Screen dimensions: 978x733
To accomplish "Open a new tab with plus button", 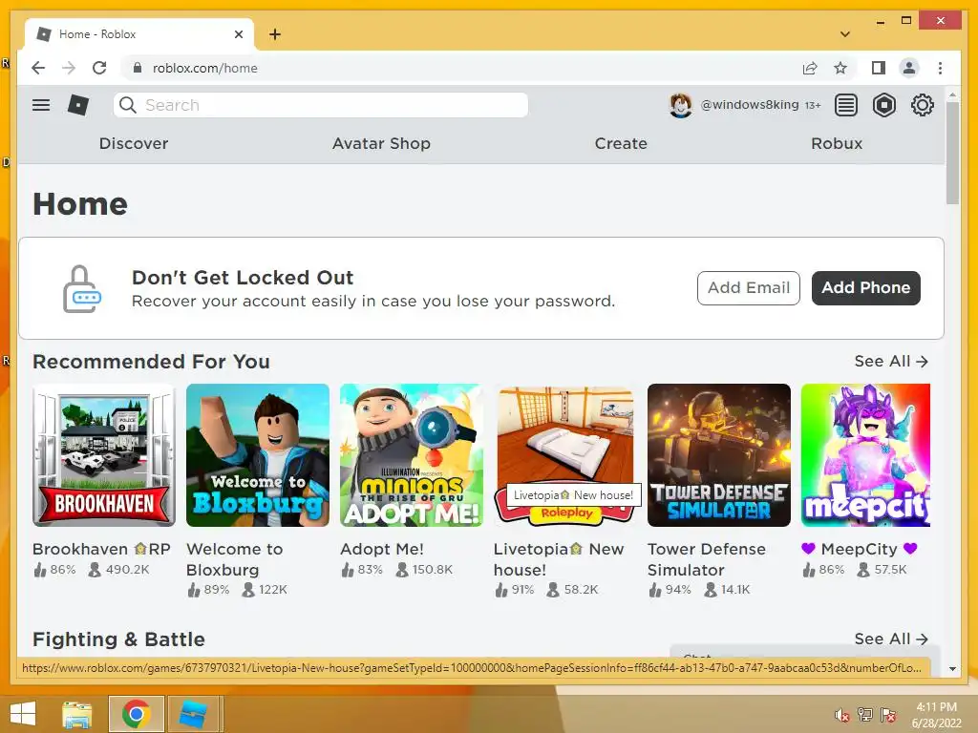I will (x=275, y=34).
